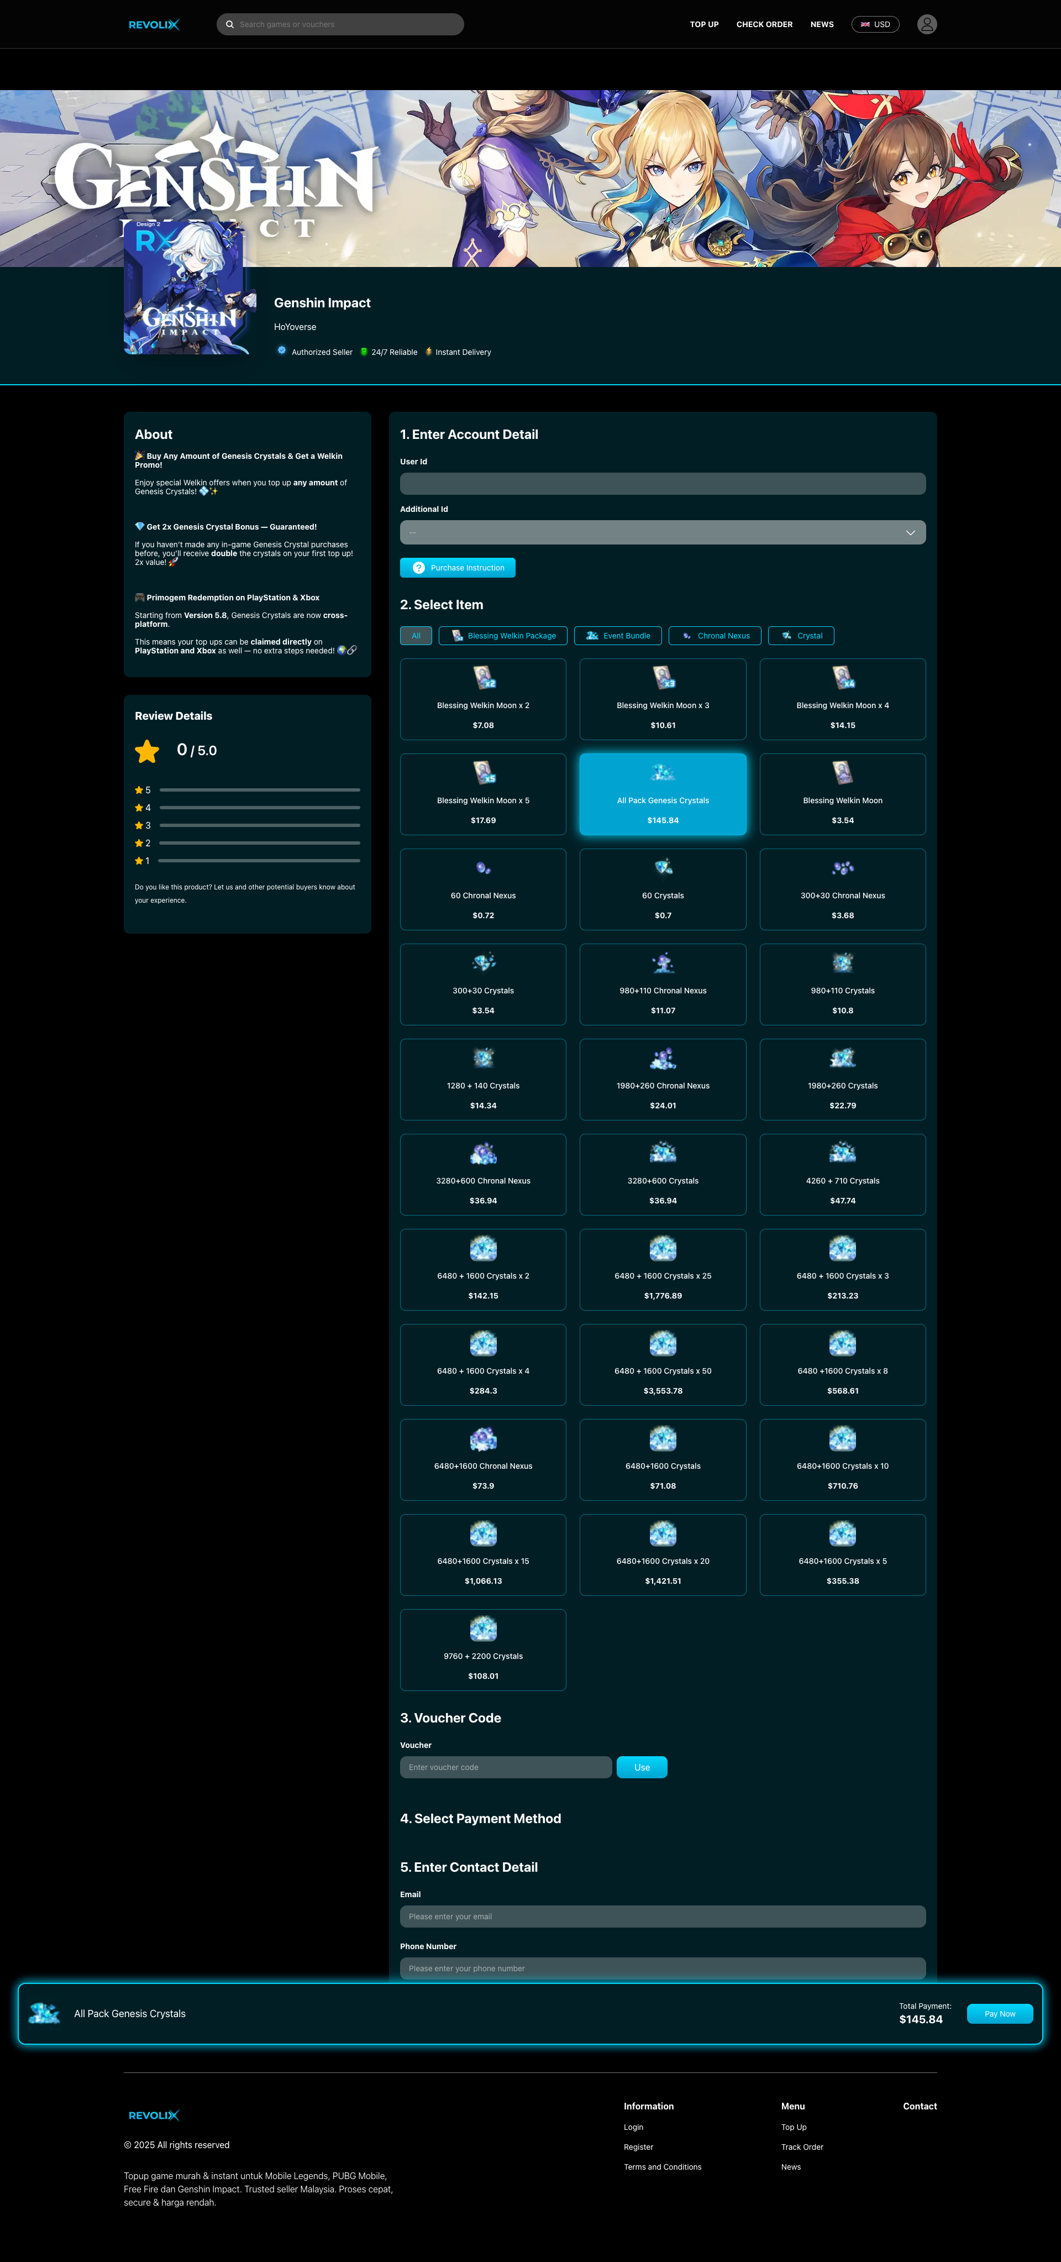
Task: Switch to the Event Bundle filter
Action: 618,636
